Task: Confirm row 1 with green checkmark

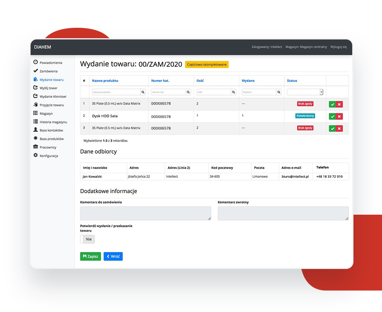Action: 332,104
